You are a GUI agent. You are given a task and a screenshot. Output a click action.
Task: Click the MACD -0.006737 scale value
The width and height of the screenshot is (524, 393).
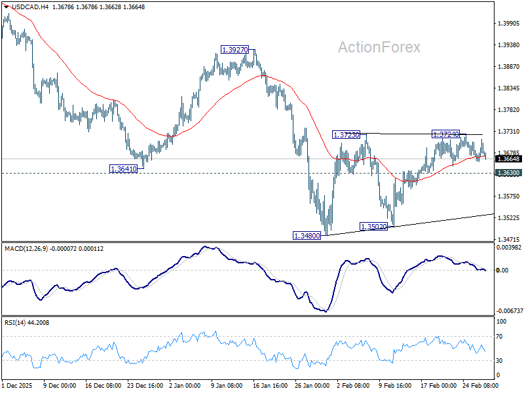point(510,310)
